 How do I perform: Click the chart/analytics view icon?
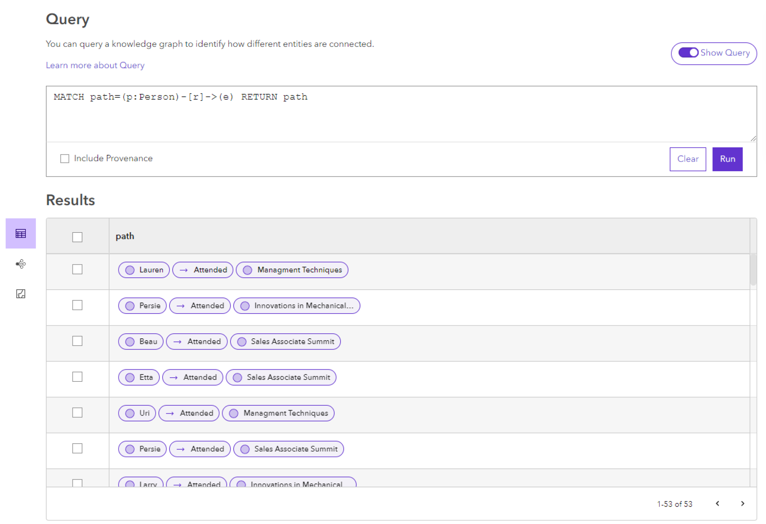click(x=20, y=294)
